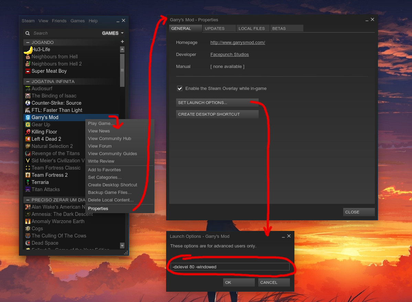412x302 pixels.
Task: Click the search magnifier icon in library
Action: coord(27,33)
